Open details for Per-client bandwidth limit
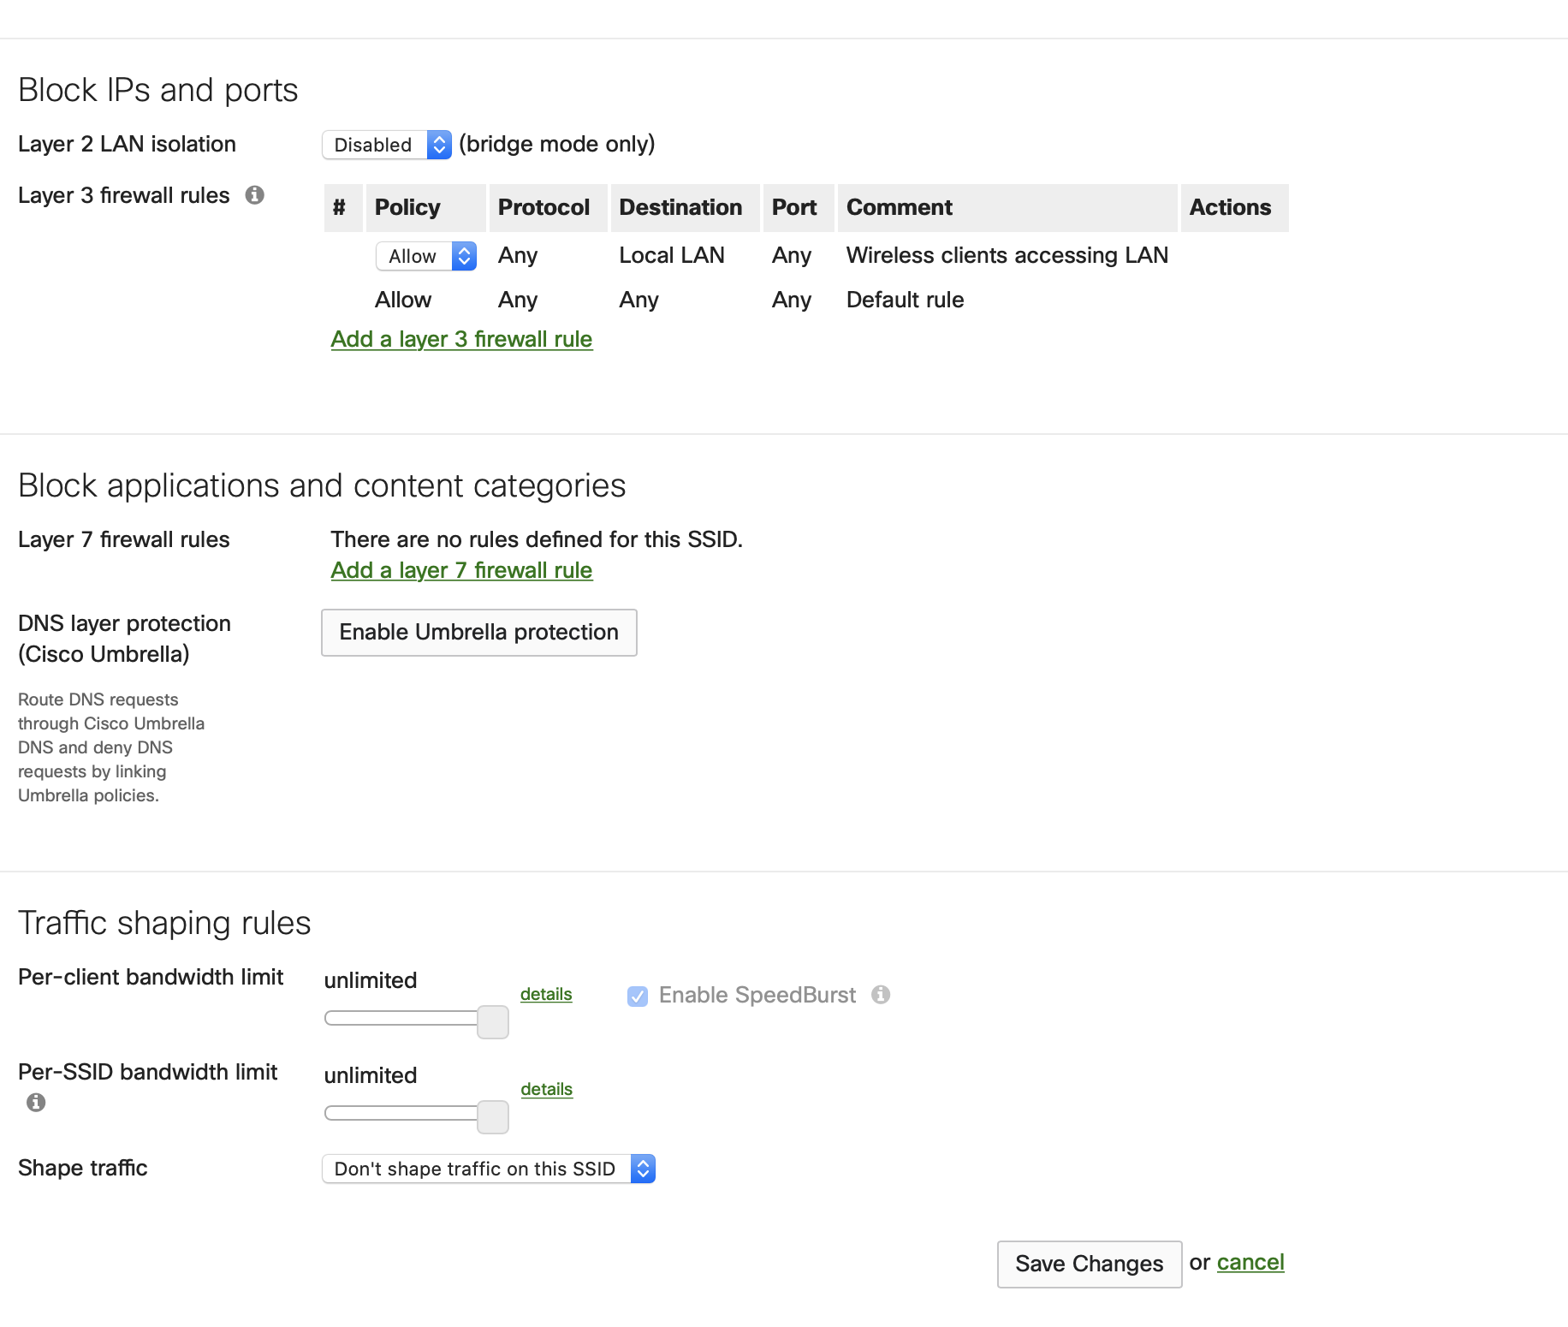The width and height of the screenshot is (1568, 1327). (546, 994)
